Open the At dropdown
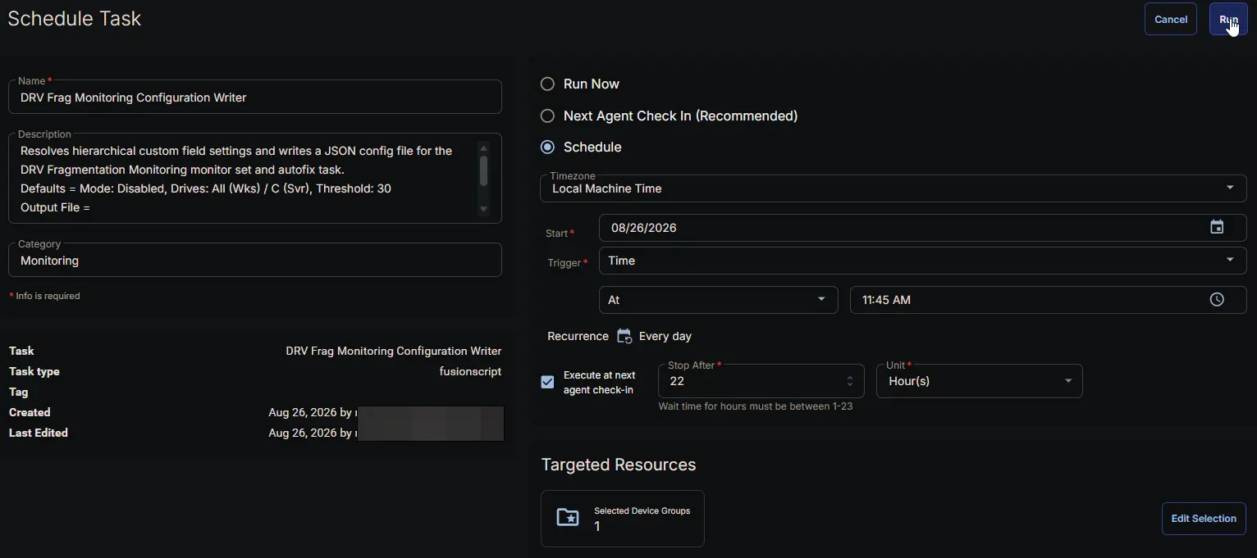Viewport: 1257px width, 558px height. 719,300
